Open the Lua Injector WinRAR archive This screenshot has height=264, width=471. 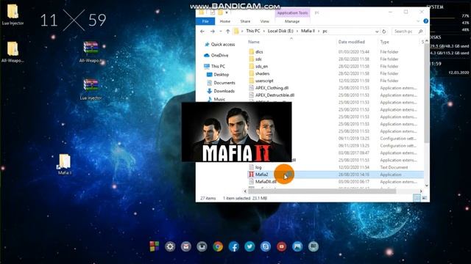(x=91, y=89)
